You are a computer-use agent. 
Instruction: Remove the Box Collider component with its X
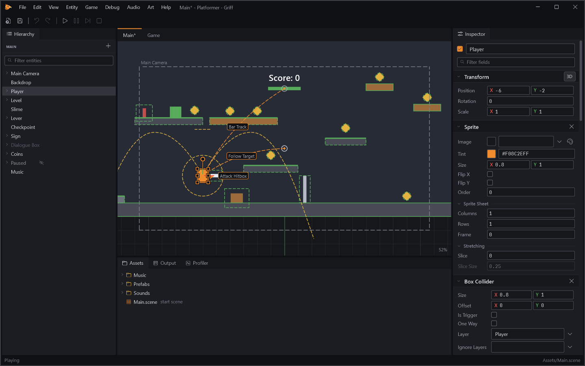(x=572, y=281)
